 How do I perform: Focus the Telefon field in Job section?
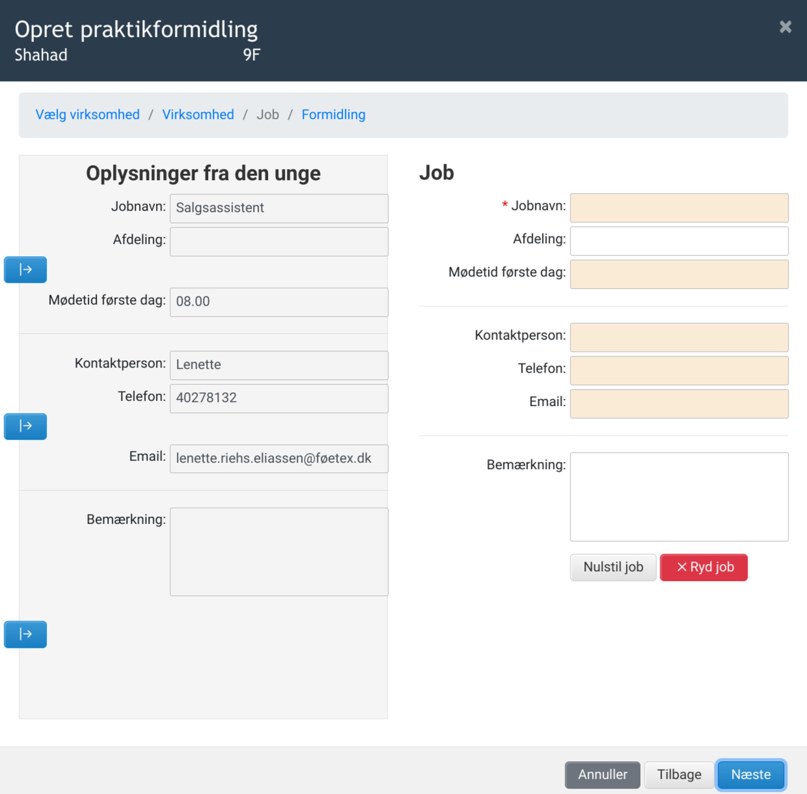(x=679, y=370)
